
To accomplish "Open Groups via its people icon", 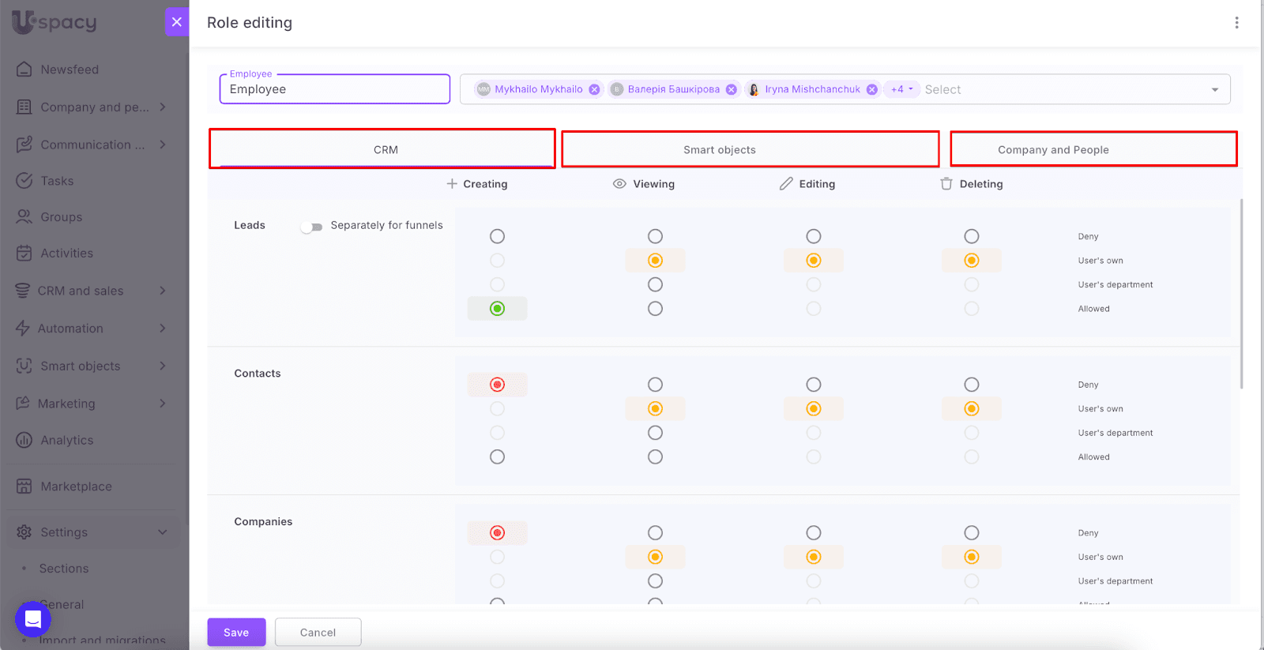I will (x=24, y=217).
